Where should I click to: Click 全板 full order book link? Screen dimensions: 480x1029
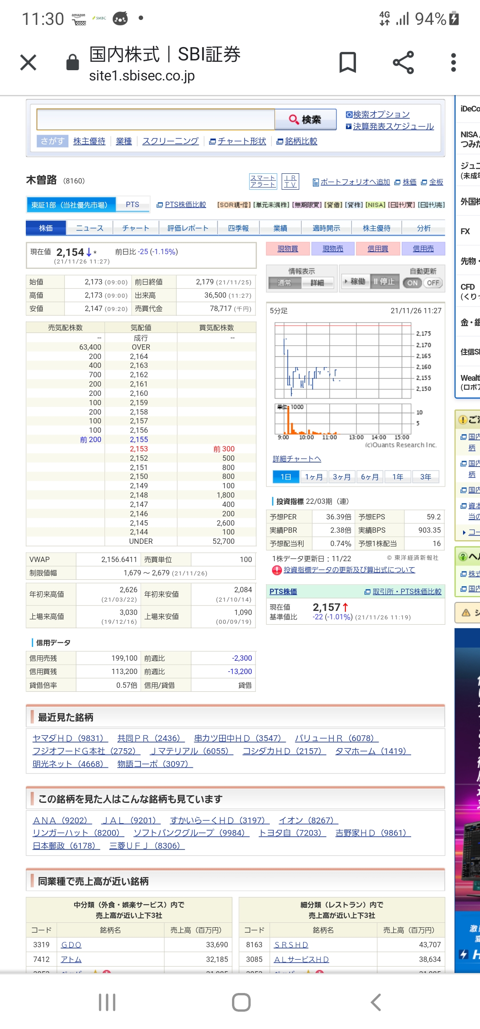[436, 182]
